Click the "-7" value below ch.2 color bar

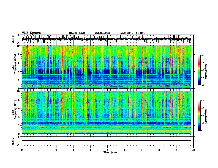(203, 131)
